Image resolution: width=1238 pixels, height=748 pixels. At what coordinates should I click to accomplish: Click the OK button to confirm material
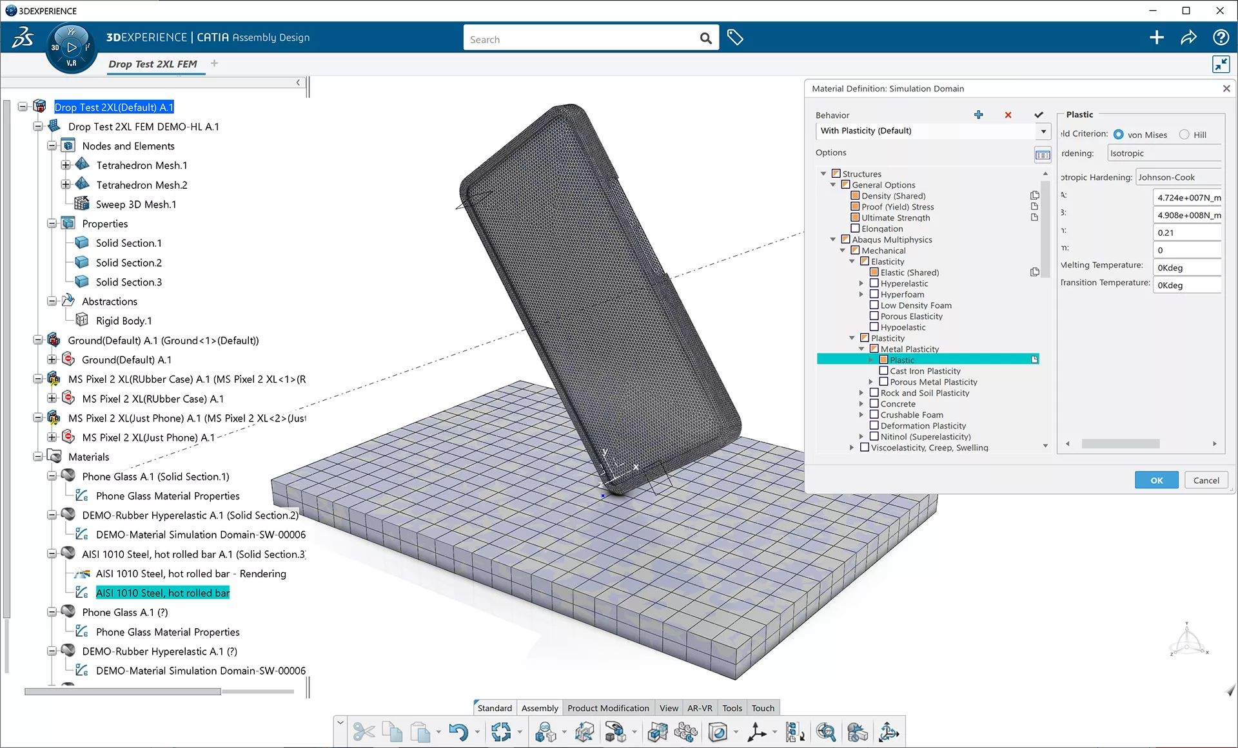click(1155, 479)
